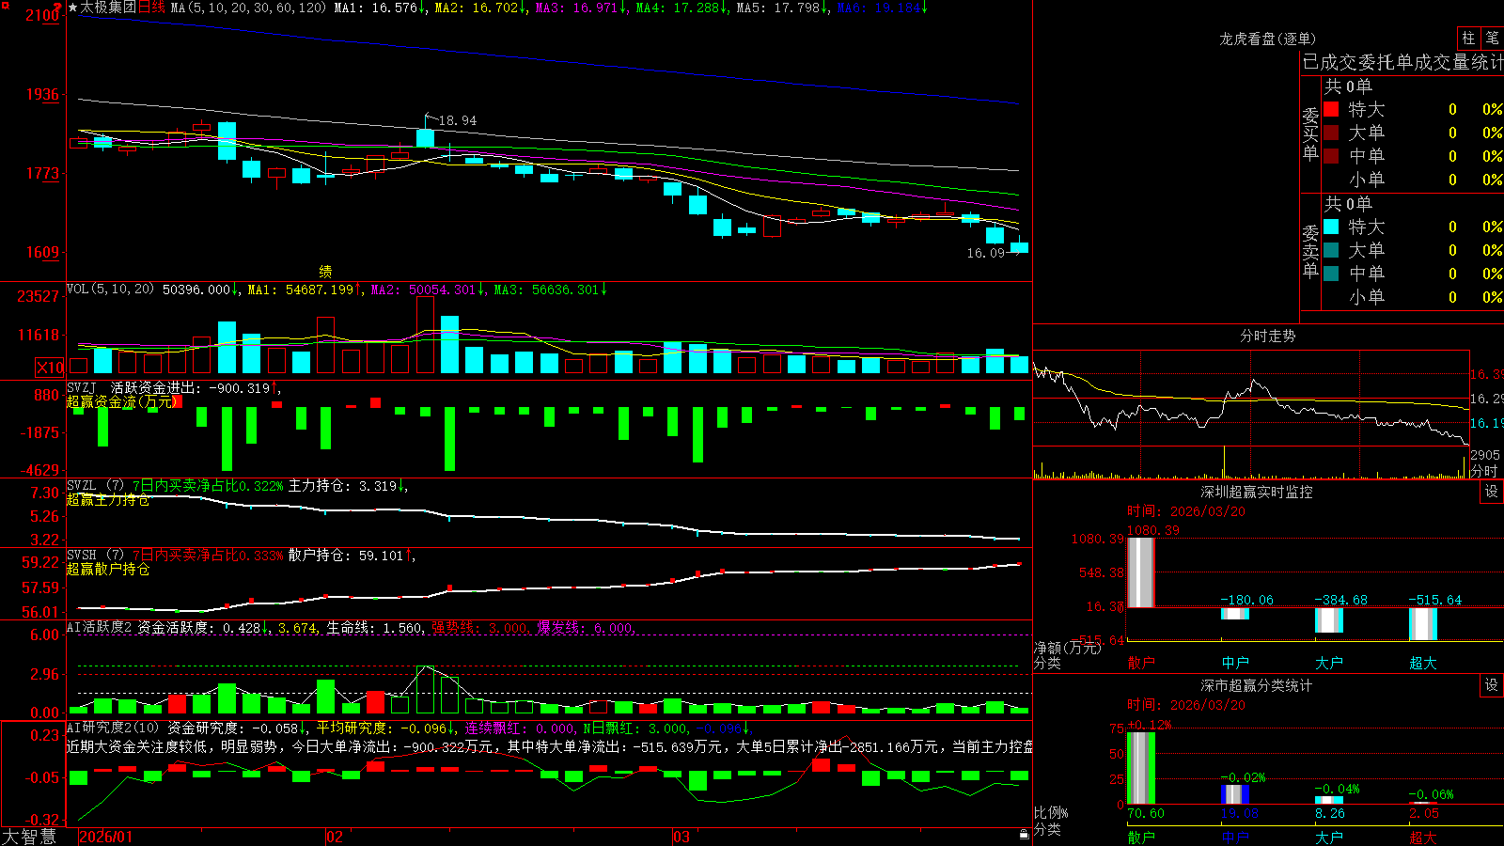Viewport: 1504px width, 846px height.
Task: Click the lock icon at chart bottom-right
Action: pos(1025,834)
